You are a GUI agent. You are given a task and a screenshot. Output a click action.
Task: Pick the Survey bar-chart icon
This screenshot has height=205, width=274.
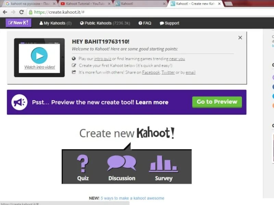[163, 164]
